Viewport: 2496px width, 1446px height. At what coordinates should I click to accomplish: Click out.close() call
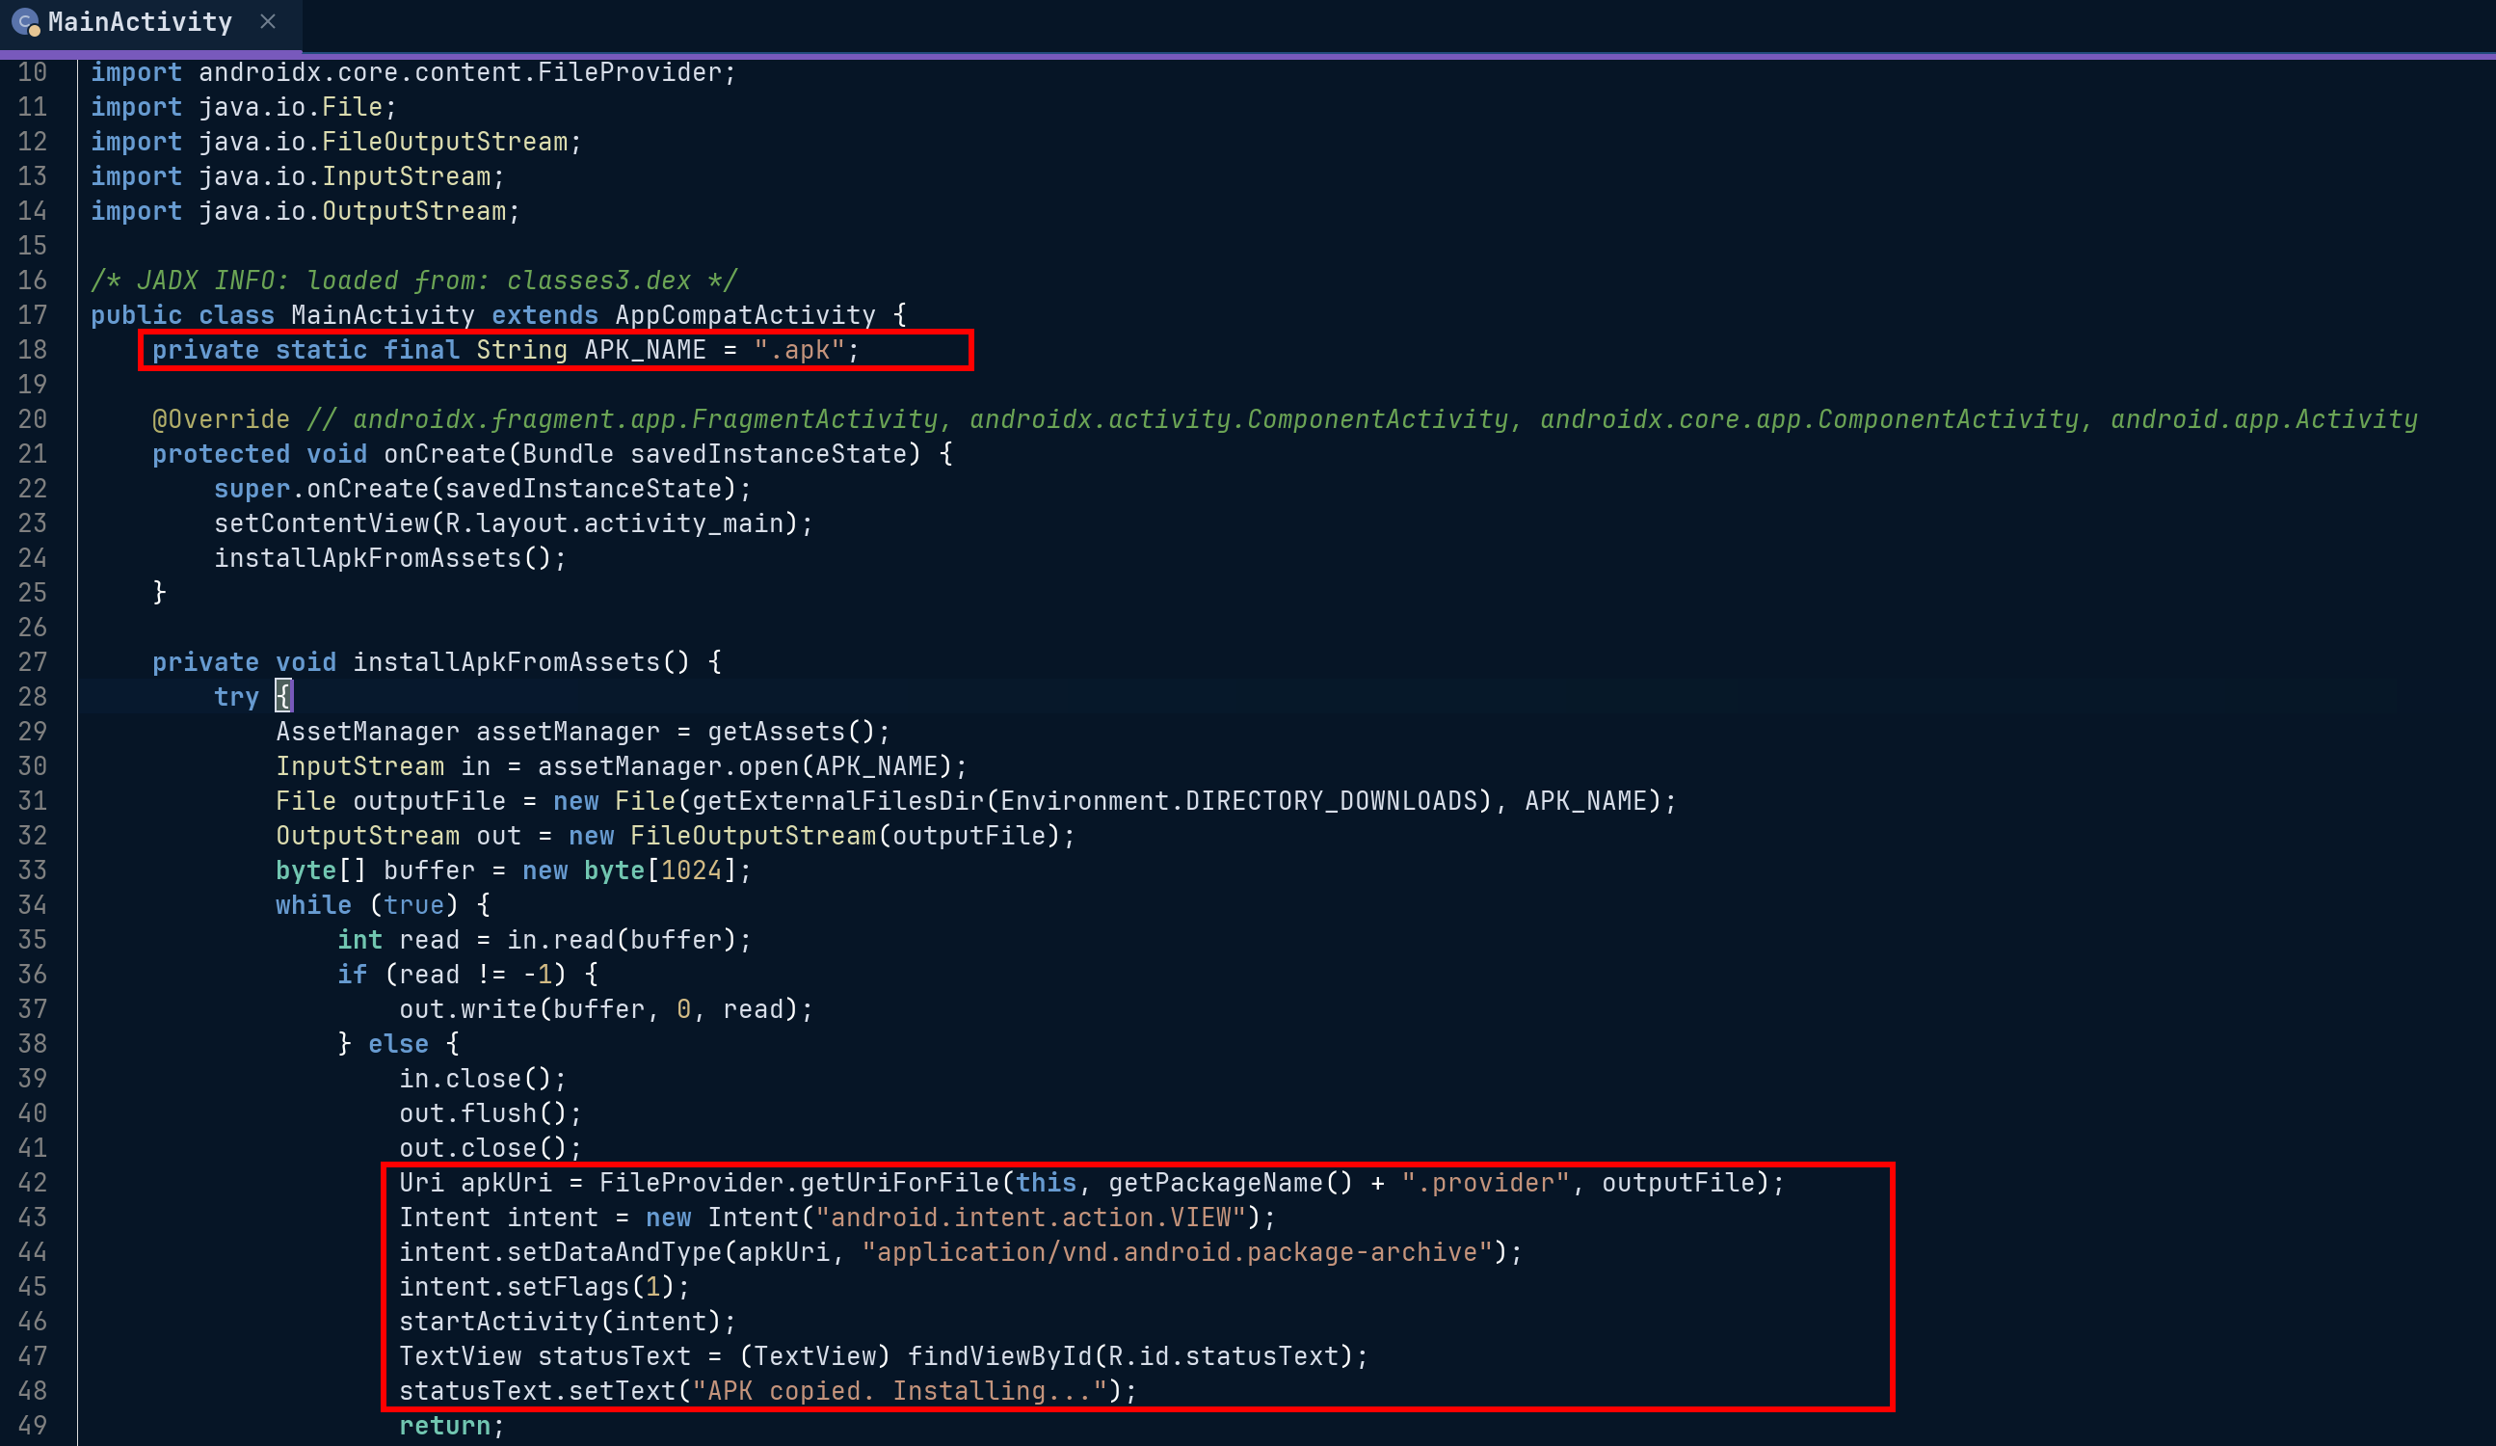pos(491,1148)
